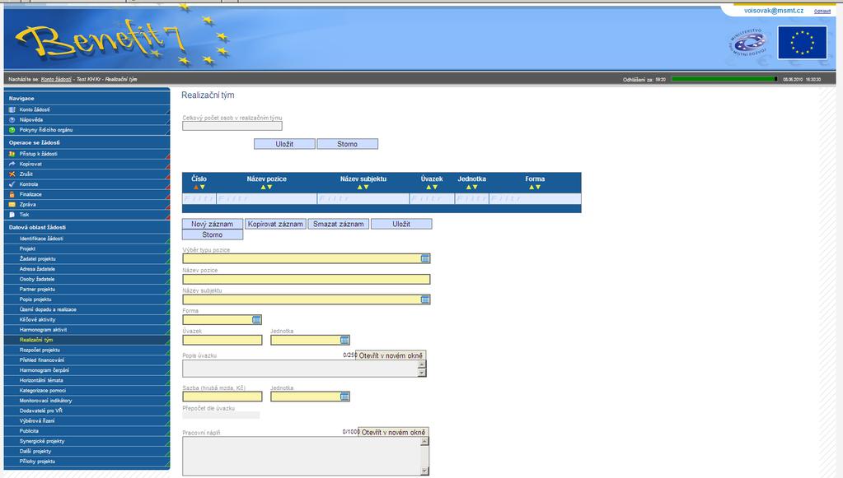Open the Jednotka dropdown beside Sazba
This screenshot has width=843, height=478.
click(x=345, y=397)
